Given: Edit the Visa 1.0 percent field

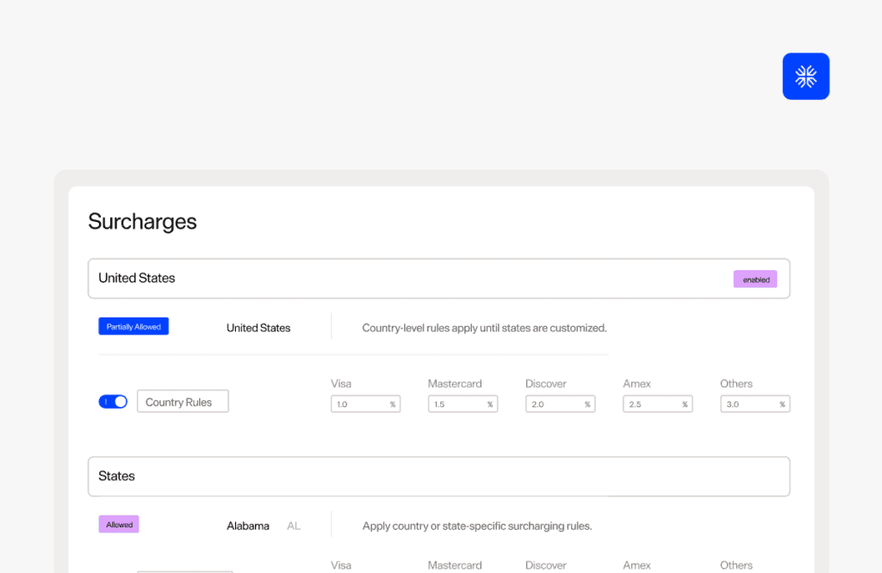Looking at the screenshot, I should (365, 404).
